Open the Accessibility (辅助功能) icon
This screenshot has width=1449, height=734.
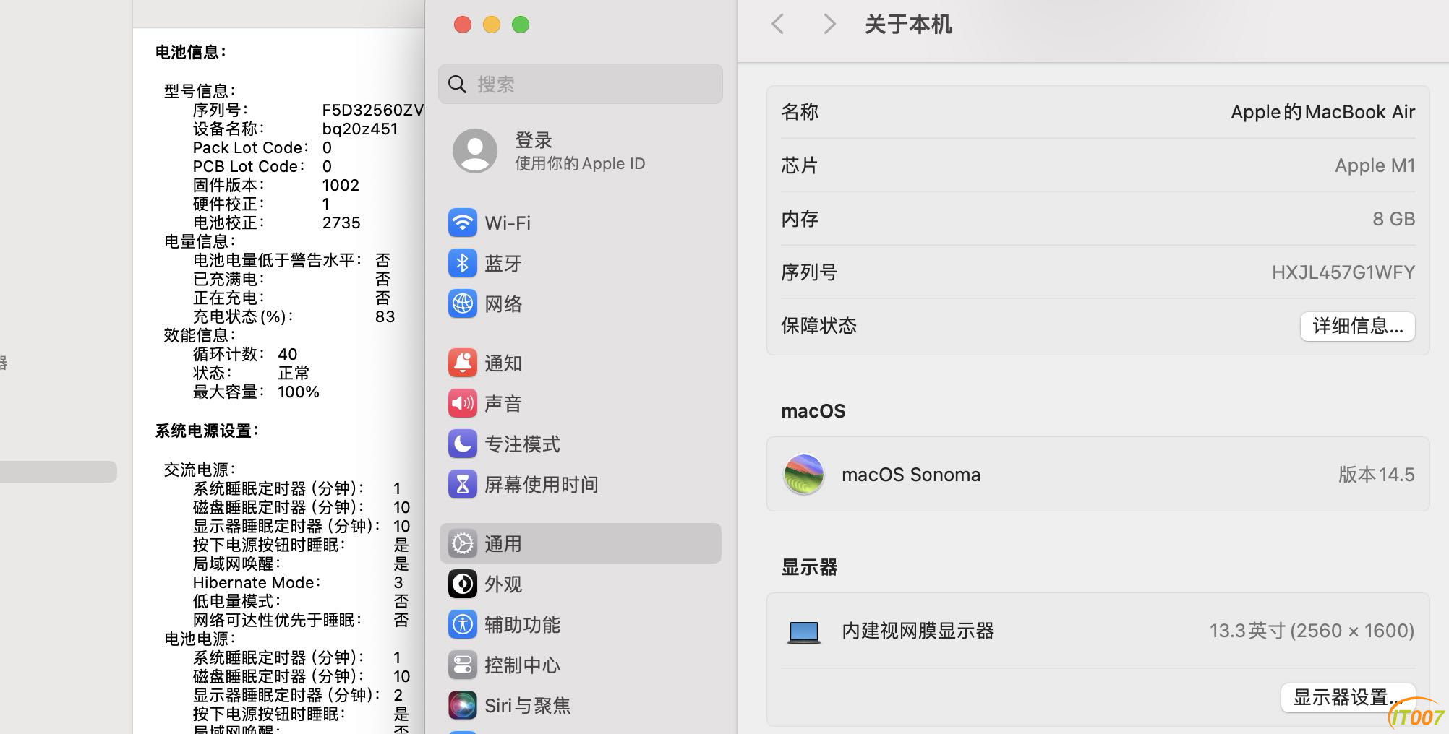click(463, 624)
